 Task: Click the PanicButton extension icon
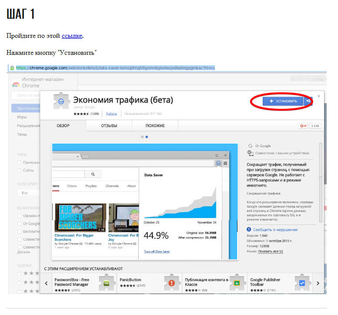point(172,283)
